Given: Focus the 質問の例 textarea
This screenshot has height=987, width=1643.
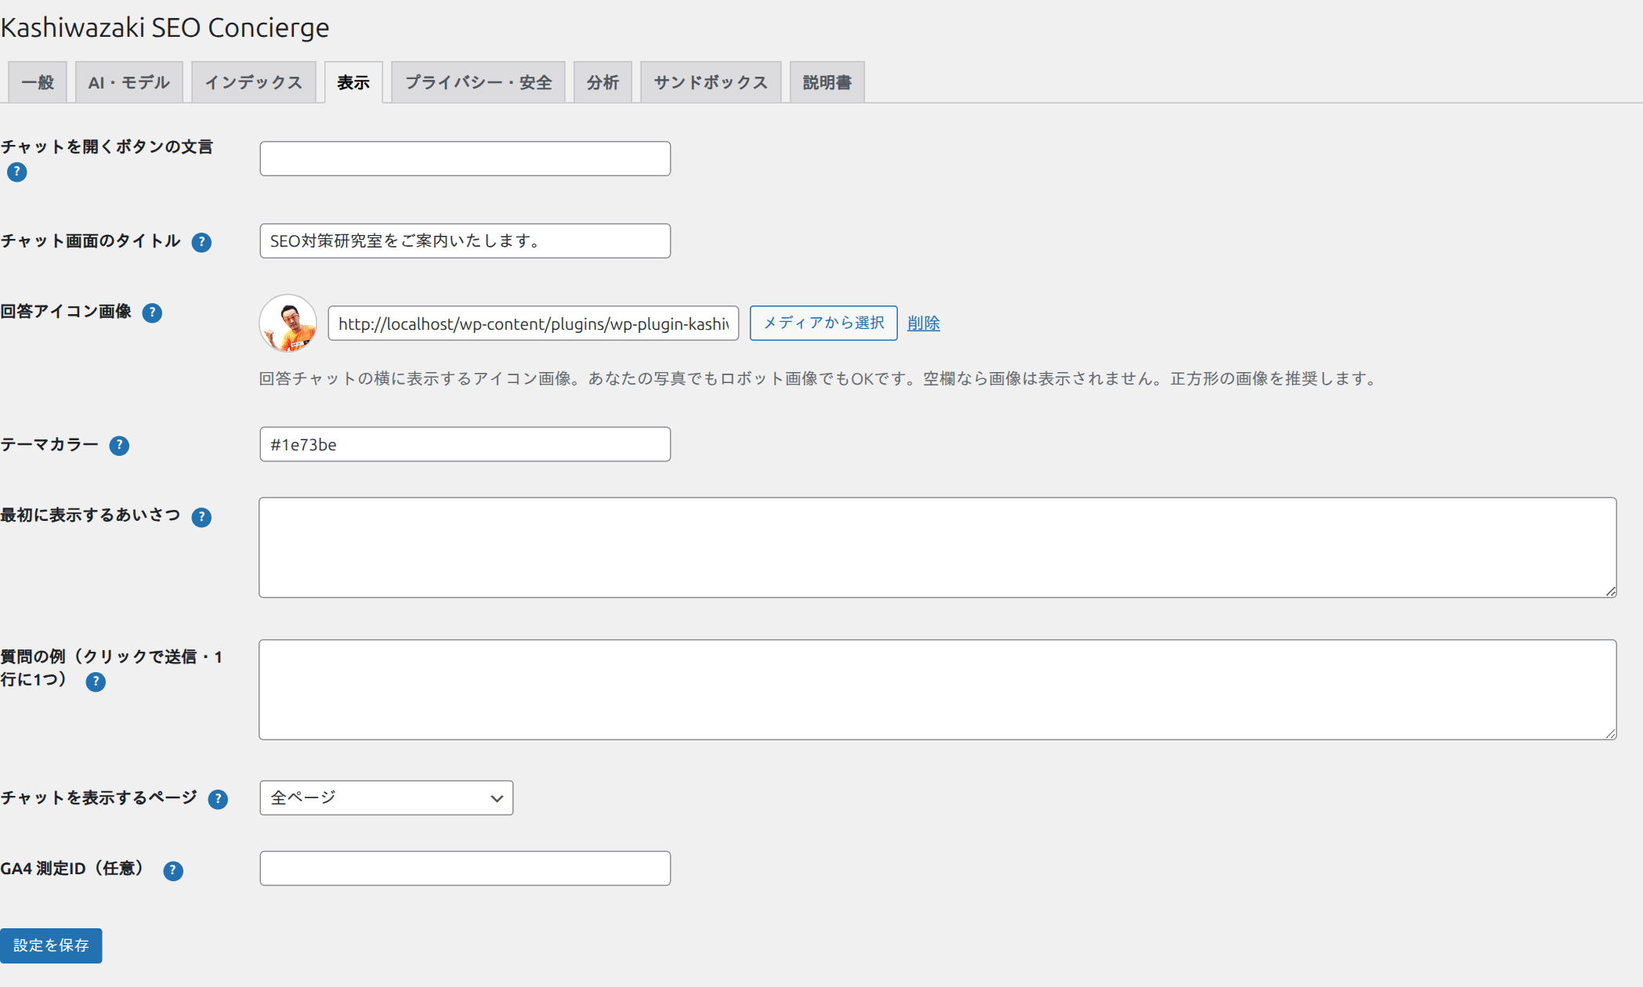Looking at the screenshot, I should [938, 689].
